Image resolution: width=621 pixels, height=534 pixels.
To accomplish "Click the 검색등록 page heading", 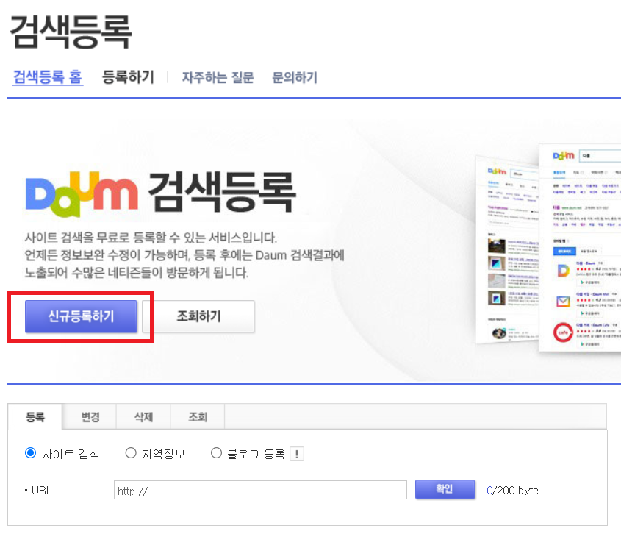I will 71,32.
